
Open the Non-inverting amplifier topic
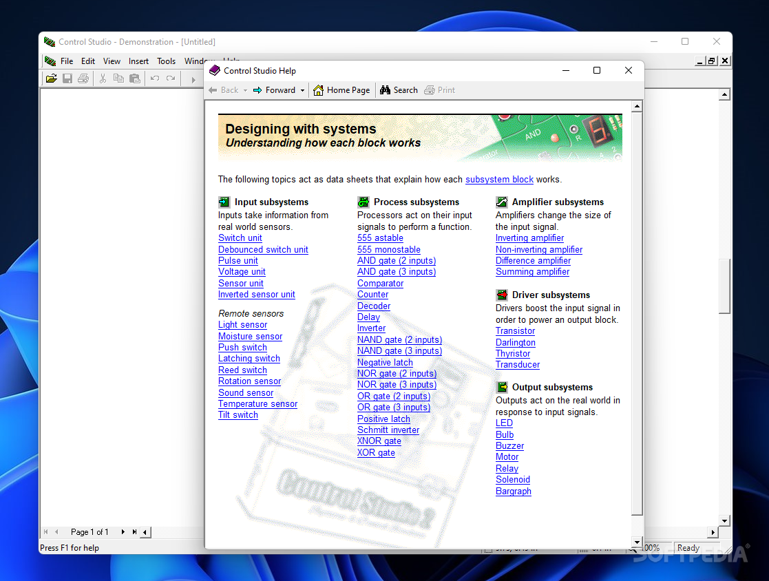tap(539, 250)
